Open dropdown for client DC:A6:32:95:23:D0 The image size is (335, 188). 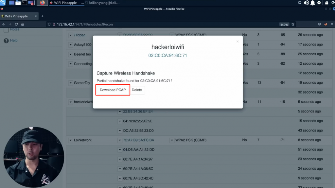tap(120, 130)
